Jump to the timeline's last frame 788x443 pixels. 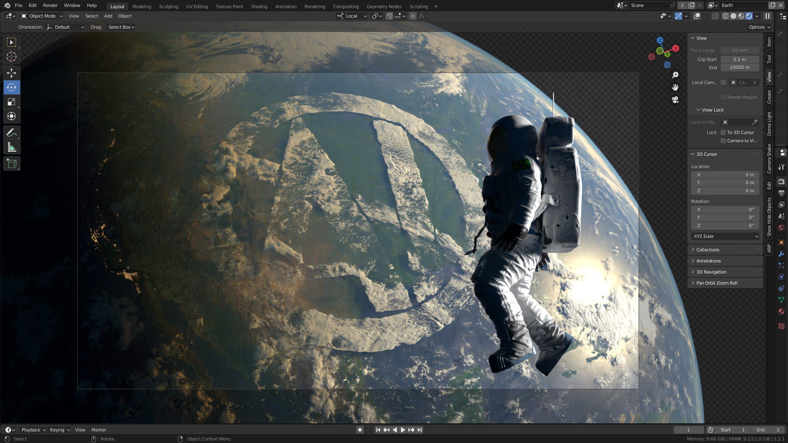pyautogui.click(x=419, y=430)
